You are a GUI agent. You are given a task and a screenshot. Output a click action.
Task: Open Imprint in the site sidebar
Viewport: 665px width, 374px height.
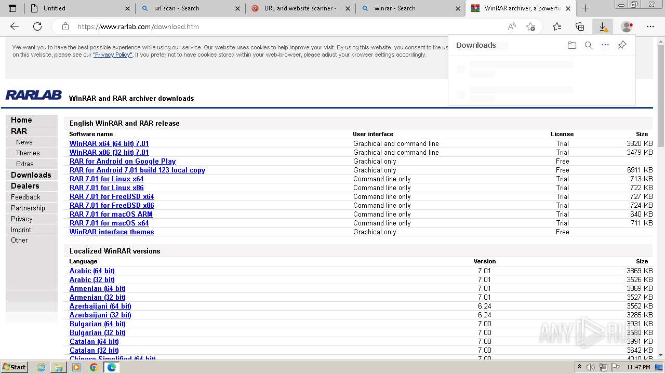point(21,230)
